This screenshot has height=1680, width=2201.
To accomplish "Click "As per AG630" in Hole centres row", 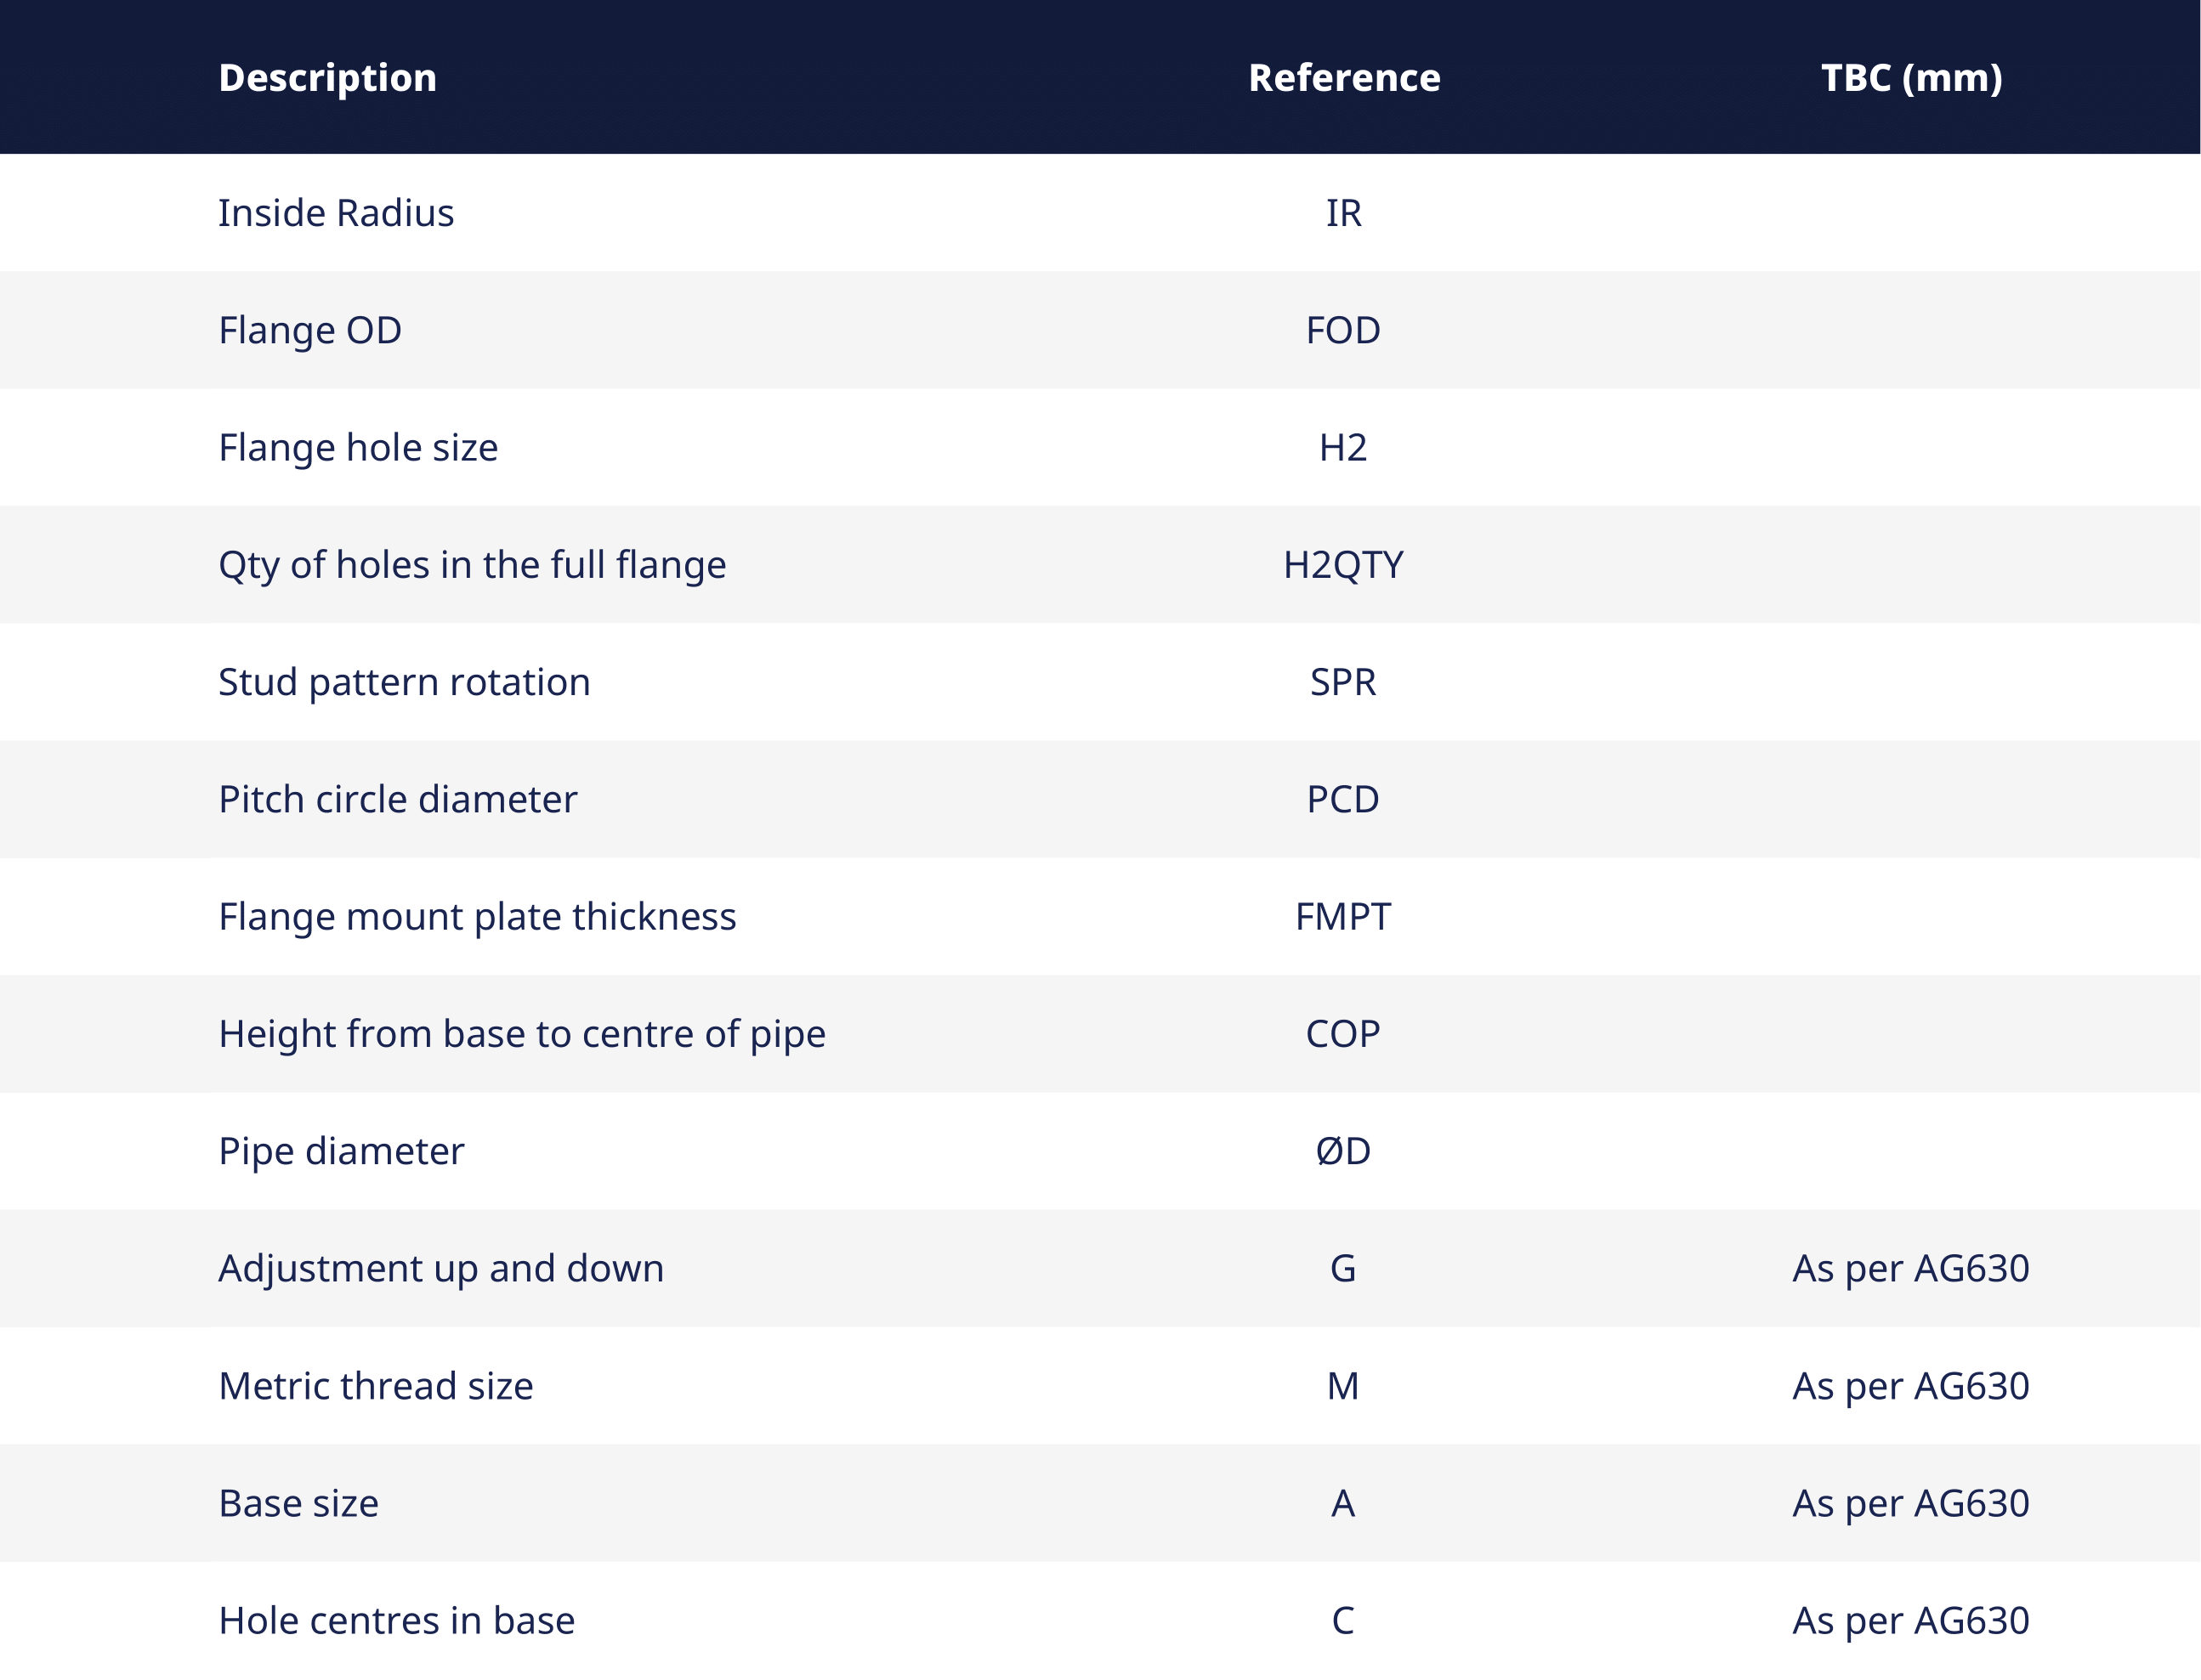I will pos(1910,1620).
